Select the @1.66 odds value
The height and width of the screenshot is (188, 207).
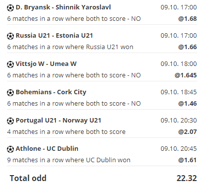point(188,47)
